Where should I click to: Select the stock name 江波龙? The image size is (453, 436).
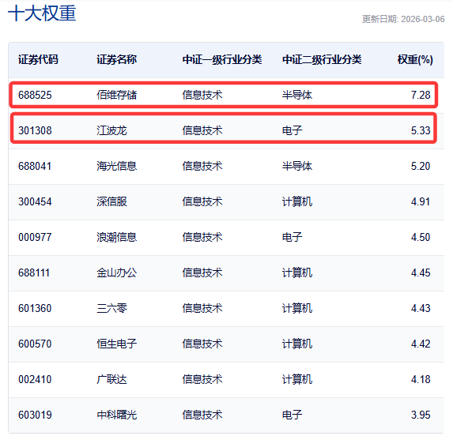tap(111, 130)
